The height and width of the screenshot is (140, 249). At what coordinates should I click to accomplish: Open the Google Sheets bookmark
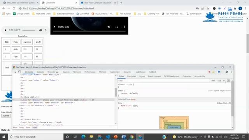(21, 14)
